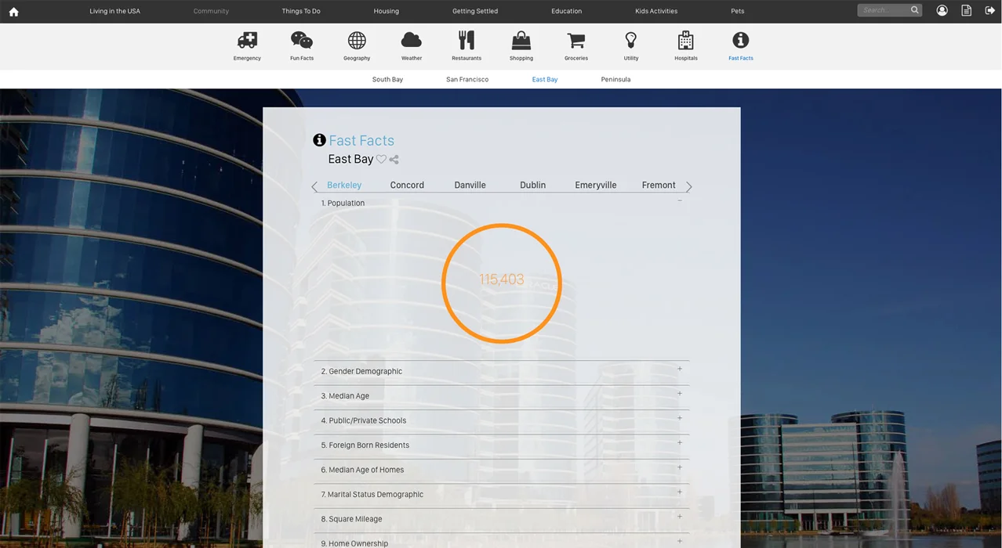Expand the Marital Status Demographic section

click(x=680, y=492)
